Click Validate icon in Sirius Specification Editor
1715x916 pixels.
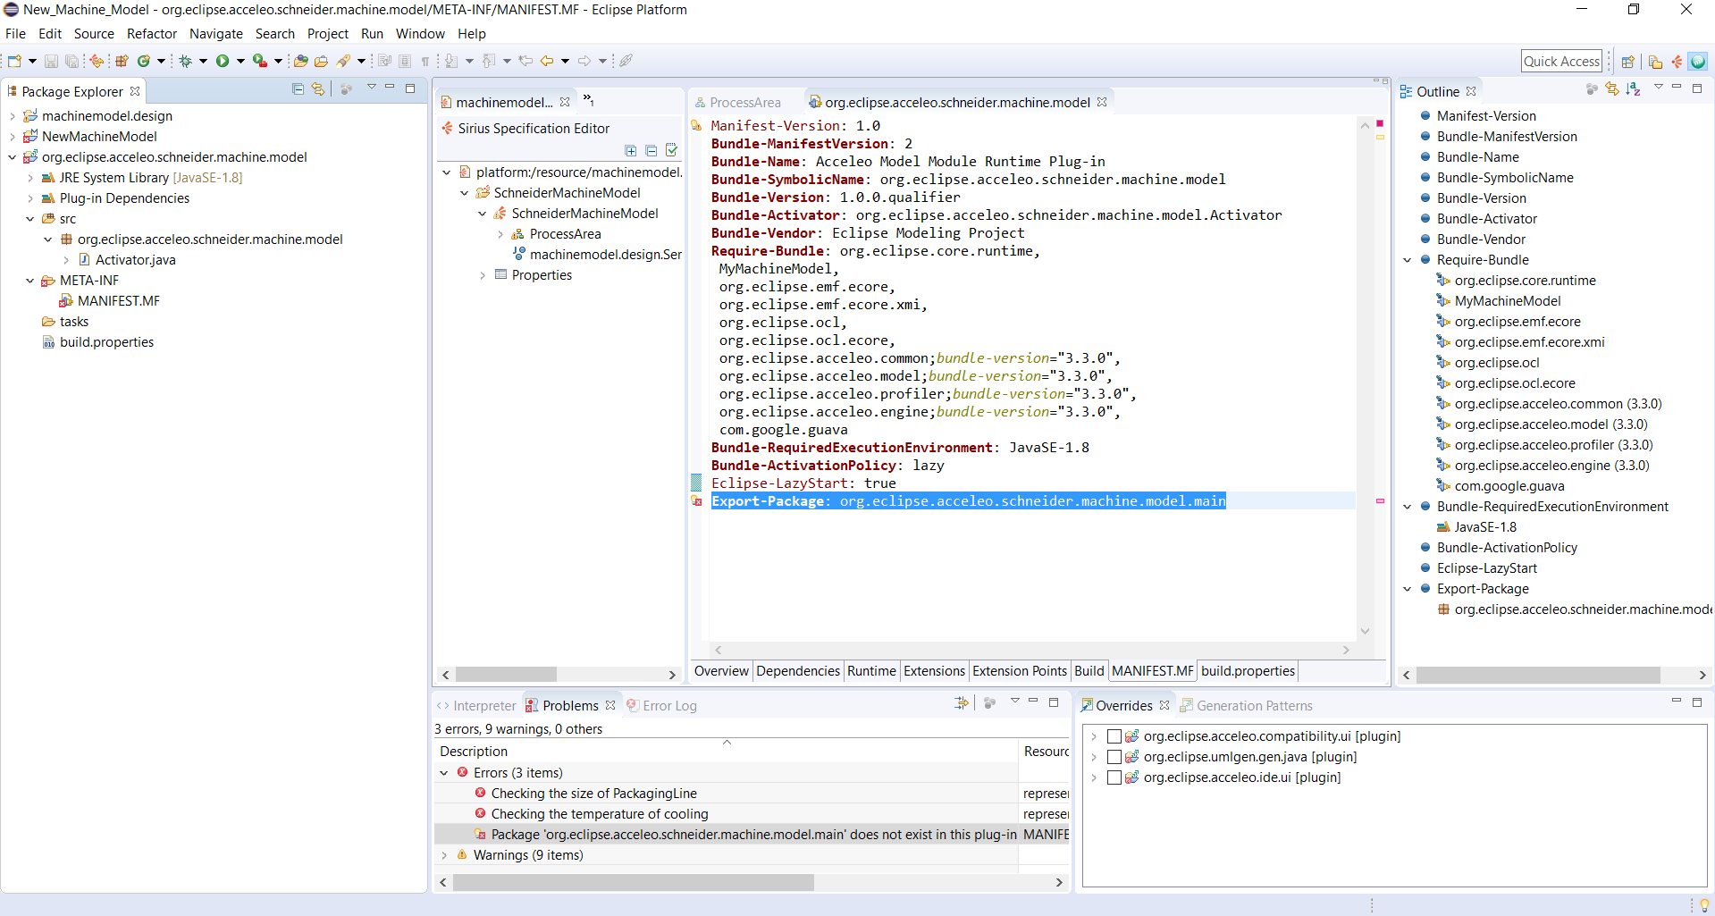coord(672,151)
